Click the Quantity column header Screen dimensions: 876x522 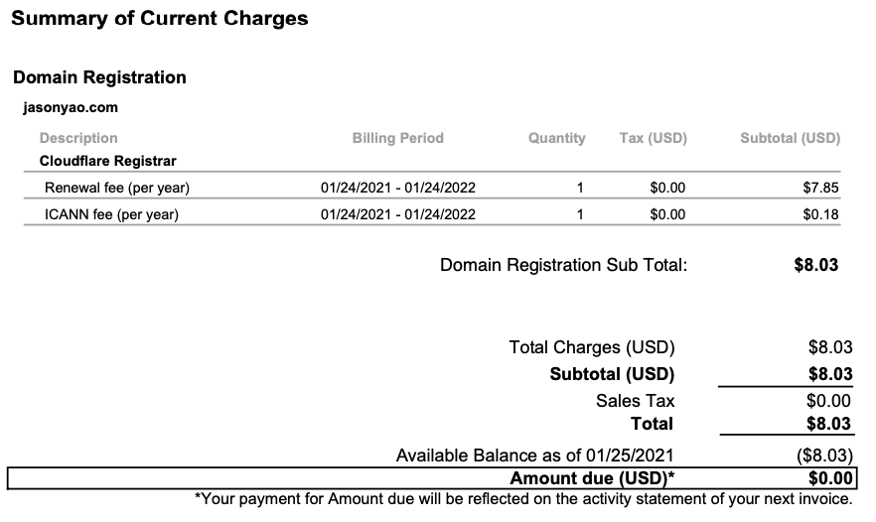557,138
